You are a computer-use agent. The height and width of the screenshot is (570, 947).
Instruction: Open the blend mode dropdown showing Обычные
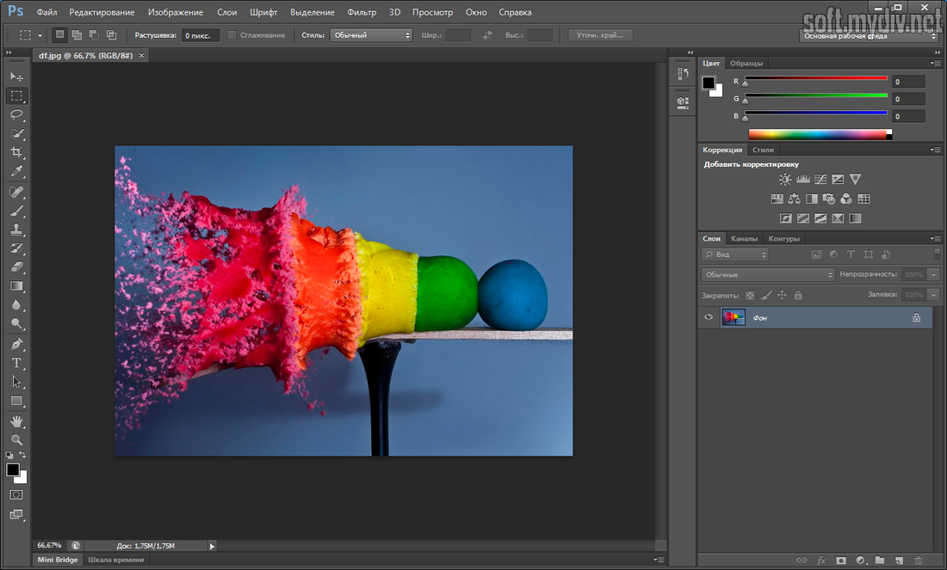764,274
